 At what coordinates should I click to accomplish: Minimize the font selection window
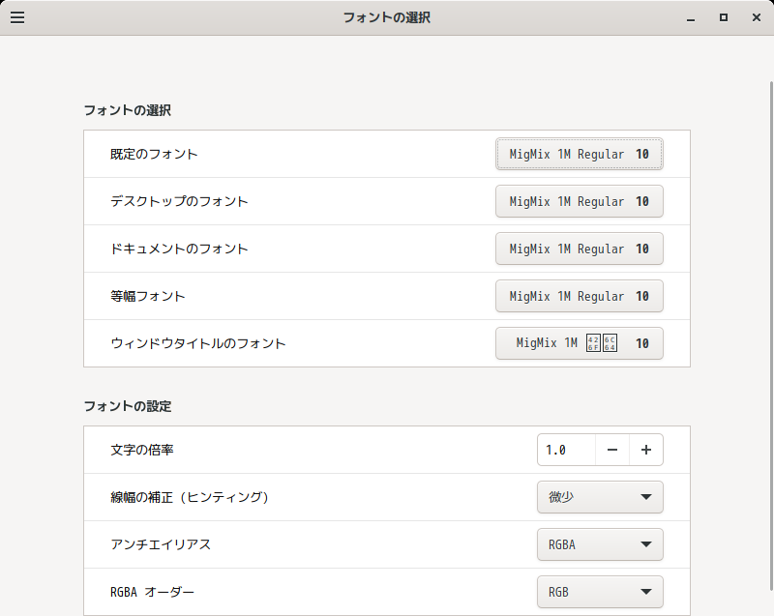(691, 17)
